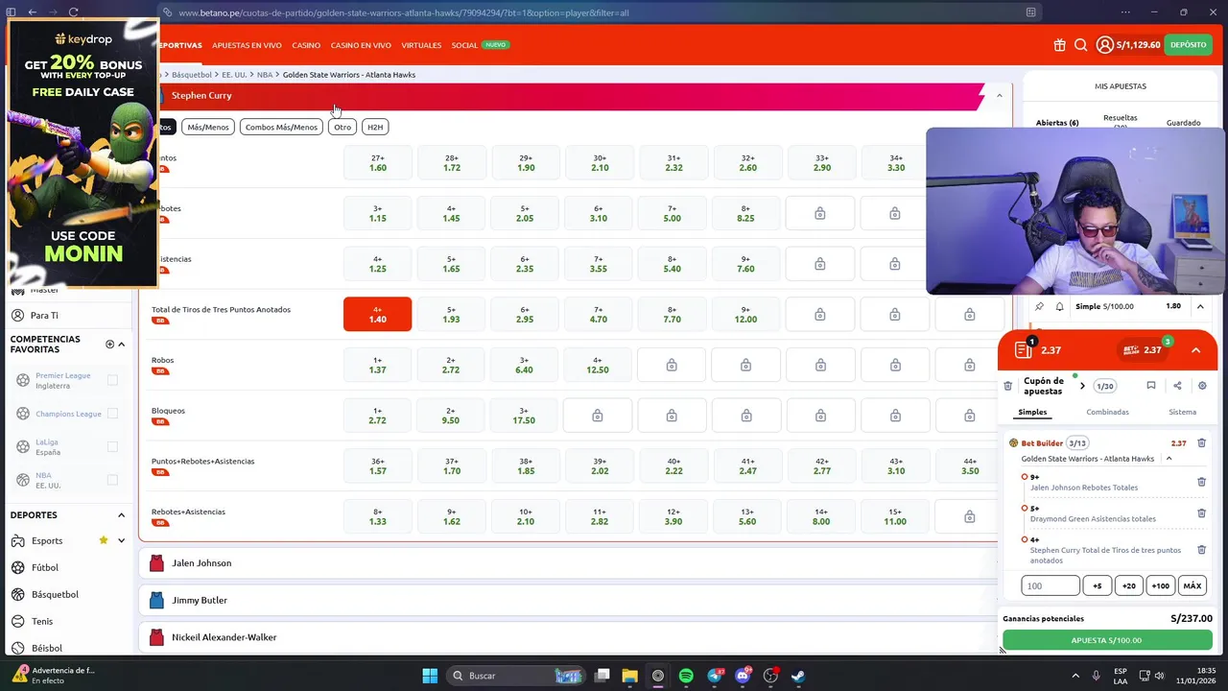Expand the Esports dropdown chevron

[122, 540]
